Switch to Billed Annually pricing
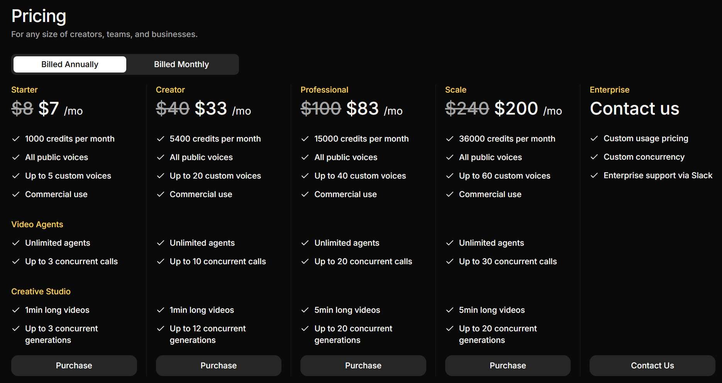 point(70,64)
